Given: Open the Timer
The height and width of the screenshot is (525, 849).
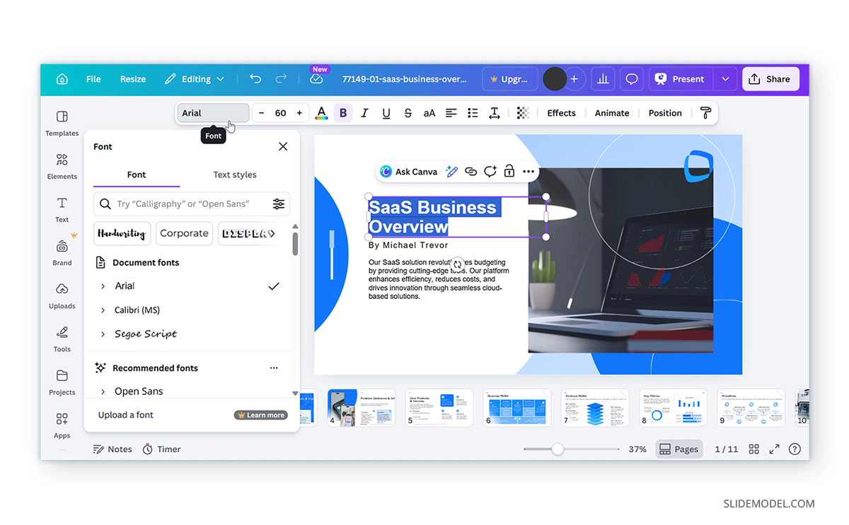Looking at the screenshot, I should point(161,449).
